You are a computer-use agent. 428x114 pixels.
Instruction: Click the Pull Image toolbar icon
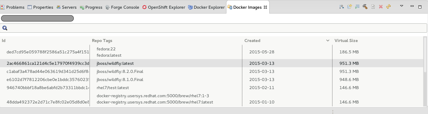tap(341, 7)
